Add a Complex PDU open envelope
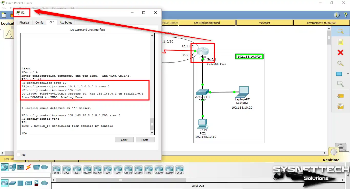The image size is (350, 189). point(340,106)
